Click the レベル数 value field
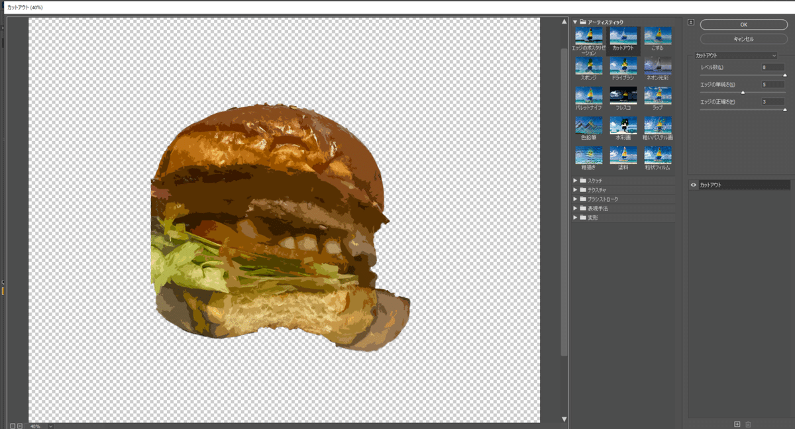The width and height of the screenshot is (795, 429). [773, 67]
